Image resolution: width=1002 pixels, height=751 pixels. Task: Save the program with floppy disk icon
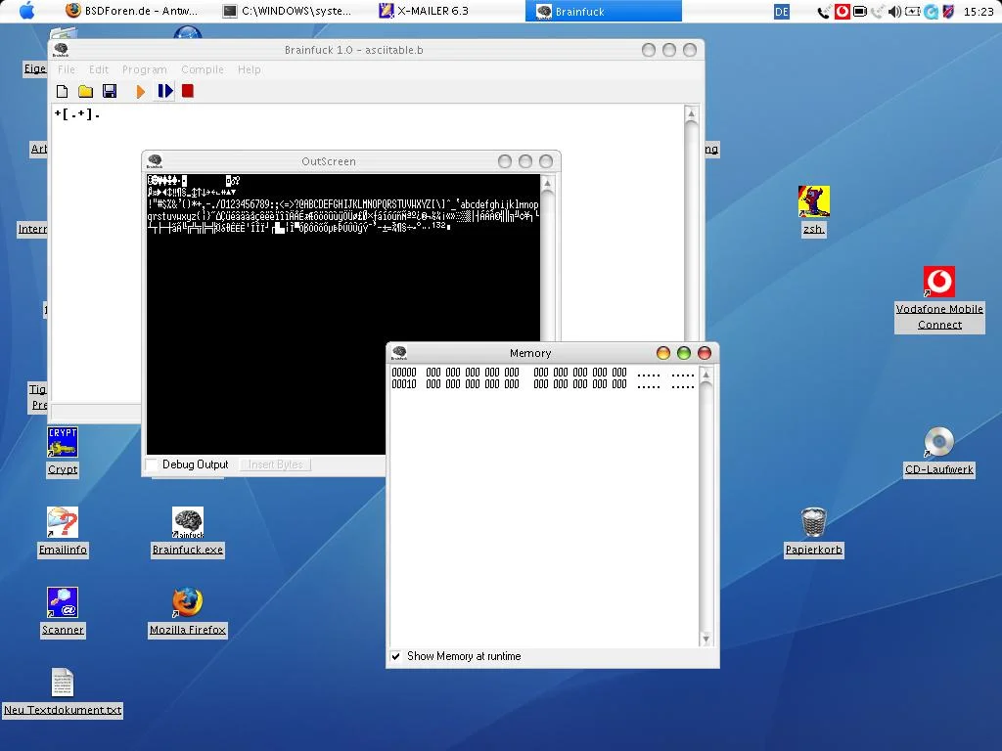[x=110, y=91]
